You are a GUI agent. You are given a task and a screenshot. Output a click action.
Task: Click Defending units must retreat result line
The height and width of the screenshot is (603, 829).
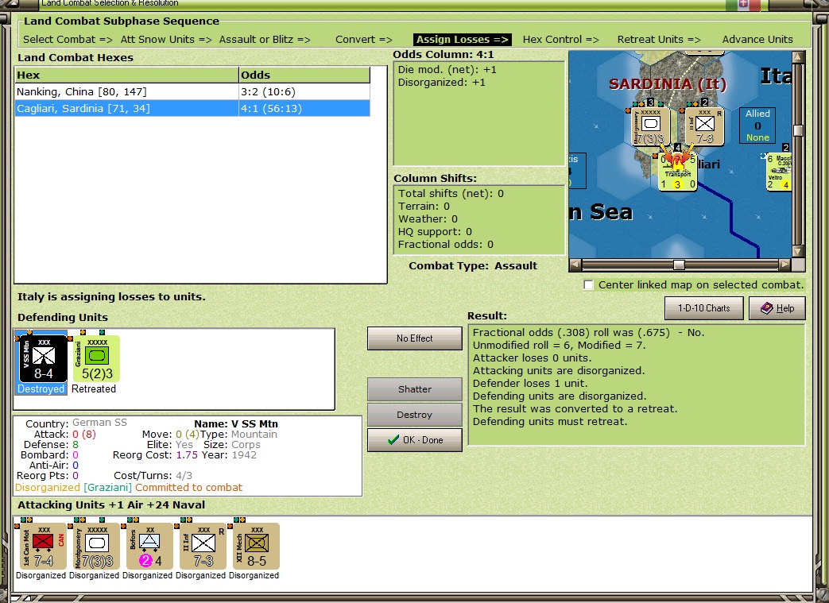(550, 422)
